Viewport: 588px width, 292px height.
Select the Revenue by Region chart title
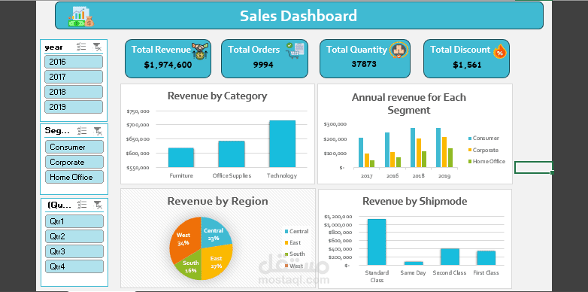[x=217, y=201]
